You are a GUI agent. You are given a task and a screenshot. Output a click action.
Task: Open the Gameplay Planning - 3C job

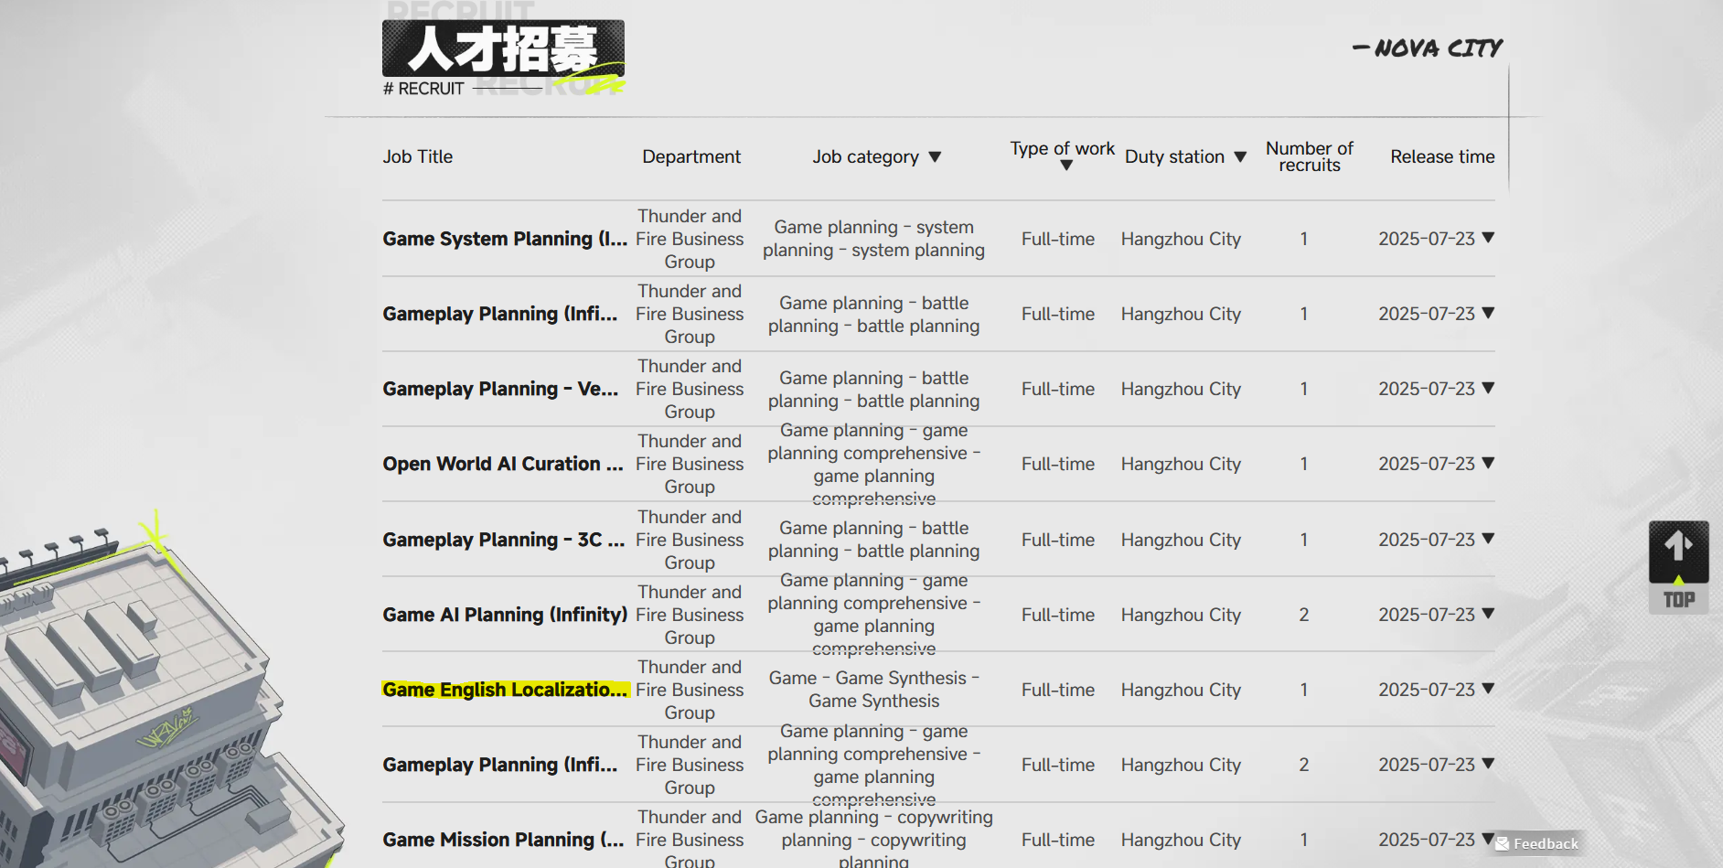coord(504,540)
